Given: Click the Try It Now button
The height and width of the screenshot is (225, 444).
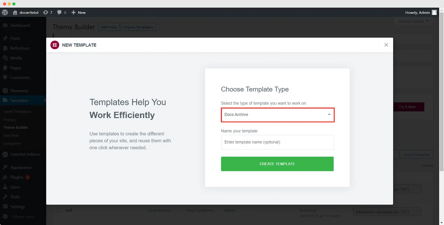Looking at the screenshot, I should click(x=407, y=107).
